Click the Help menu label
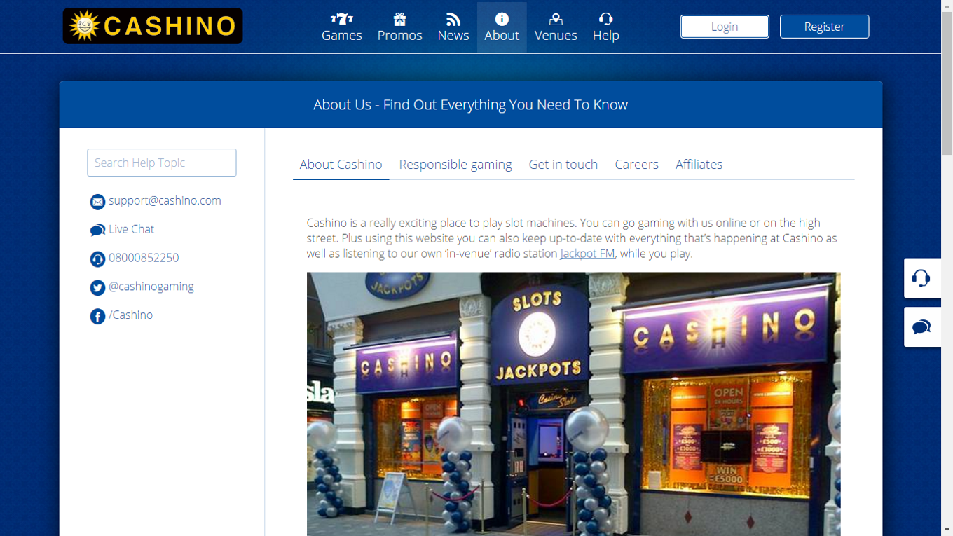This screenshot has width=953, height=536. click(606, 36)
